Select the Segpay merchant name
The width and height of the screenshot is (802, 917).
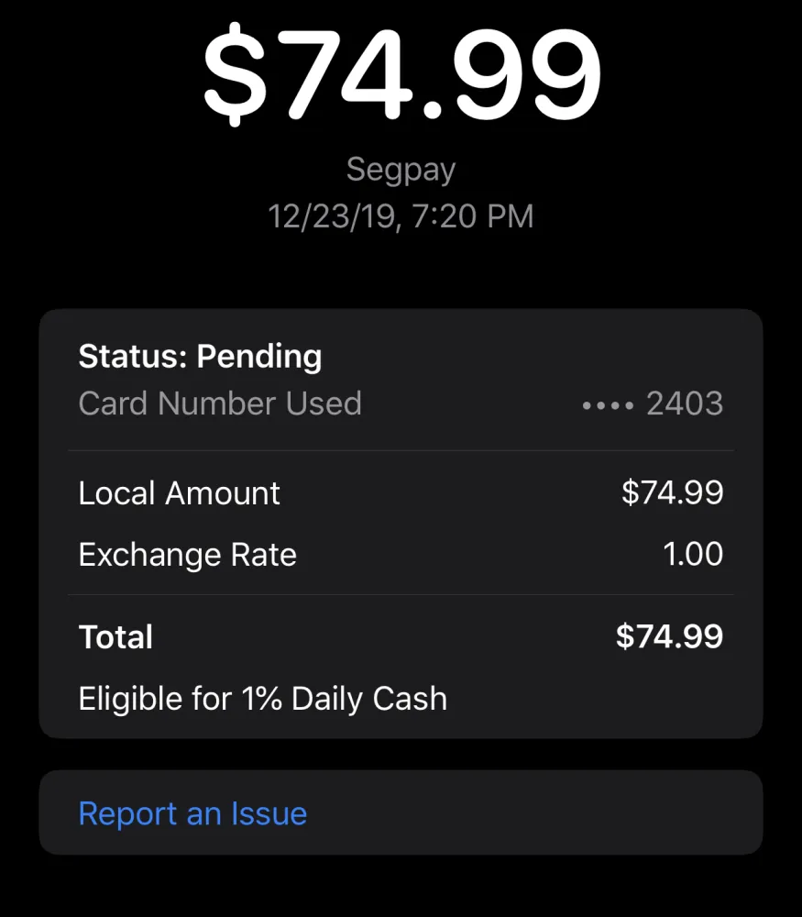click(401, 170)
